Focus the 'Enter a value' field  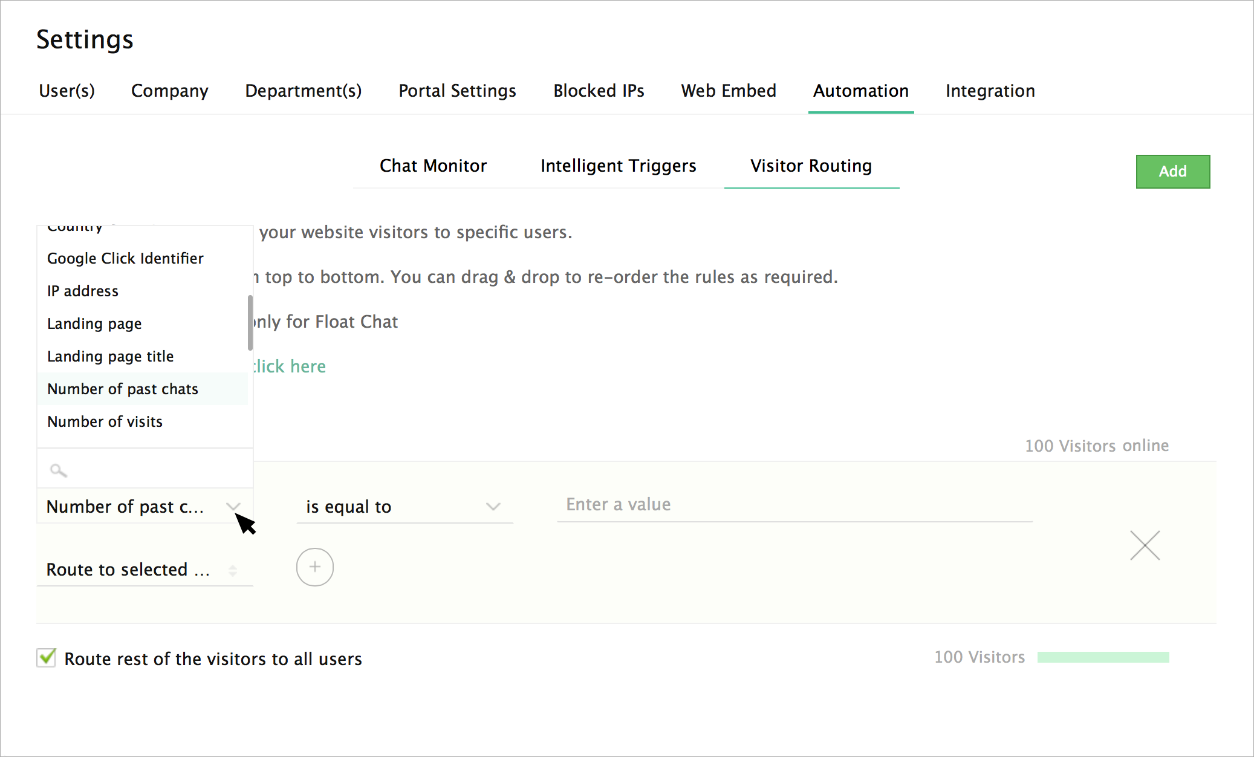pyautogui.click(x=794, y=505)
